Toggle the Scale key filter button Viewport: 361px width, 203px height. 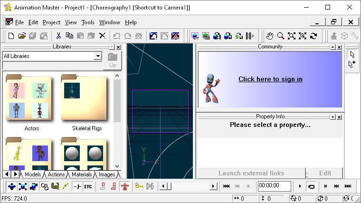pos(23,186)
